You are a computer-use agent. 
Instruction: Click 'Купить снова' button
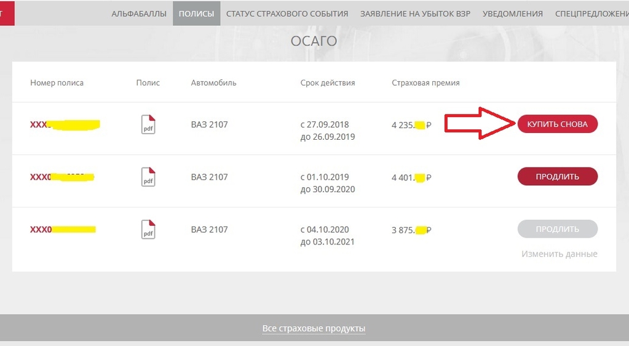[x=557, y=124]
